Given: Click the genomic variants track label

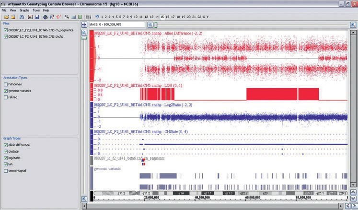Looking at the screenshot, I should pos(107,169).
